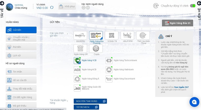Screen dimensions: 201x110
Task: Open Hồ sơ của tôi profile
Action: pos(21,80)
